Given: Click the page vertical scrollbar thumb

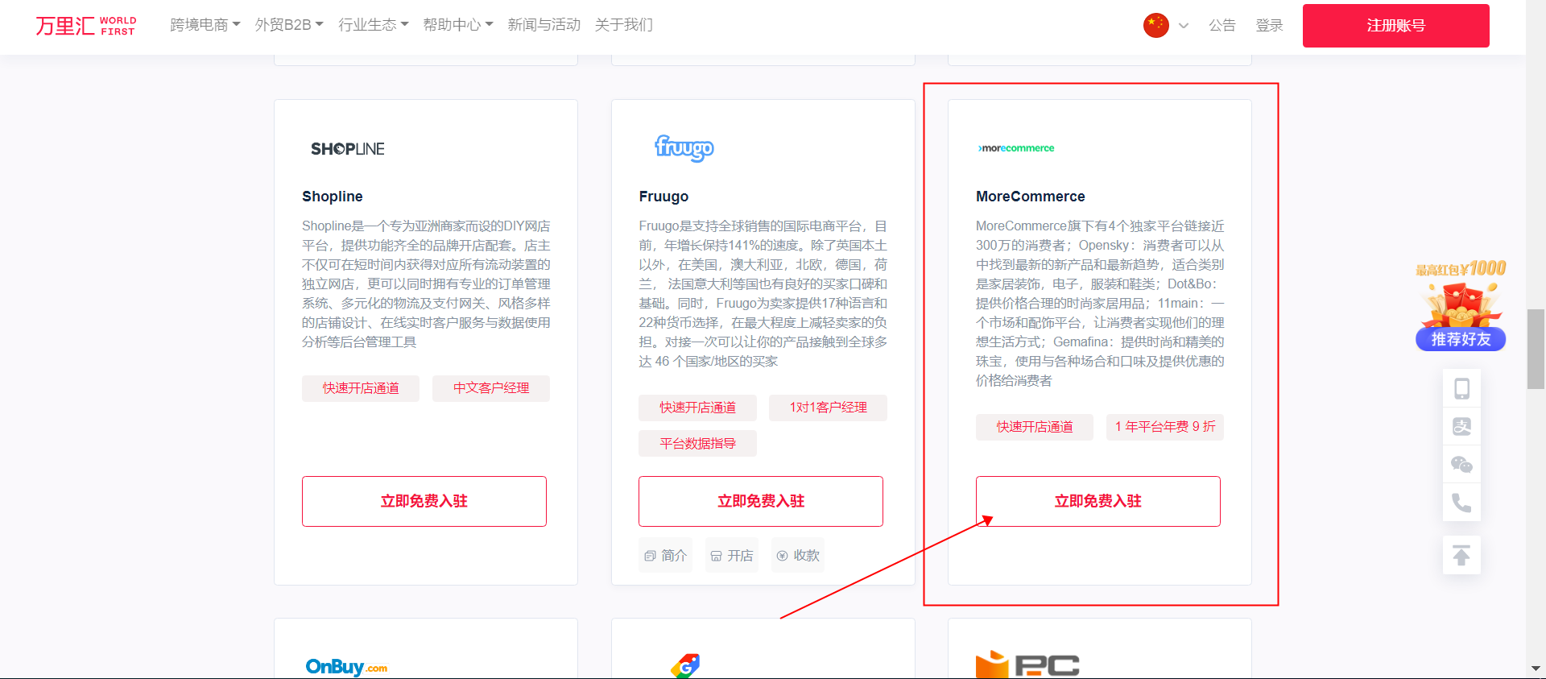Looking at the screenshot, I should (1536, 349).
